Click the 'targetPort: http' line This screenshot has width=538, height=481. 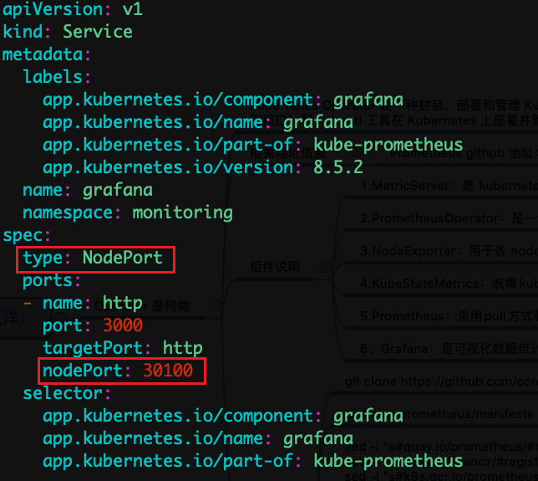[123, 348]
